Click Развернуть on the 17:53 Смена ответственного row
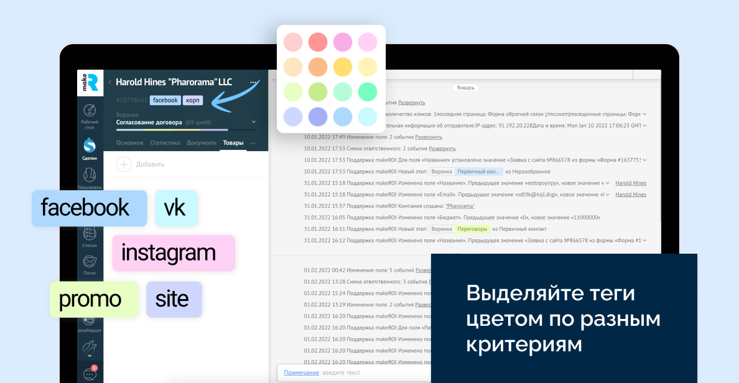Image resolution: width=739 pixels, height=383 pixels. pos(442,149)
